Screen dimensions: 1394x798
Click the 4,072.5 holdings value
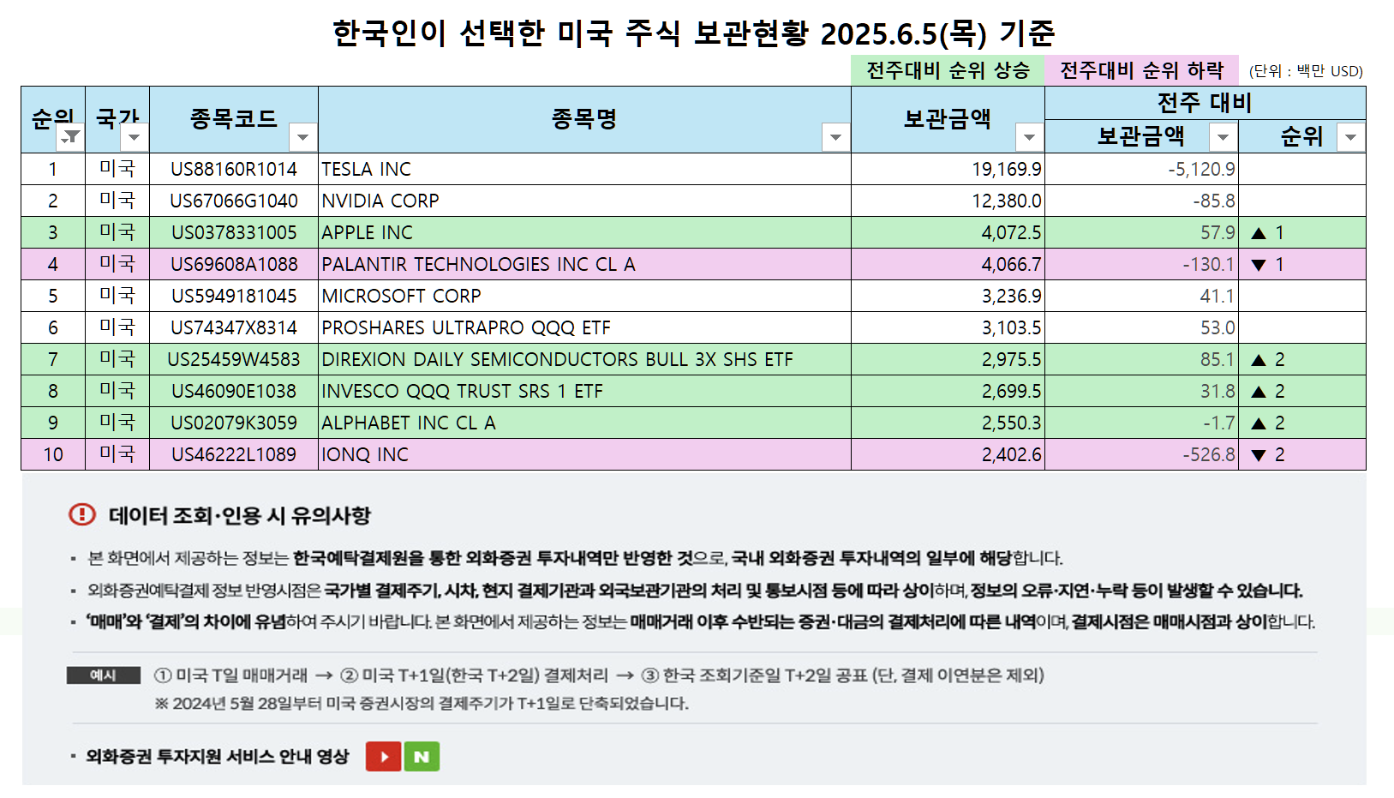coord(1011,233)
